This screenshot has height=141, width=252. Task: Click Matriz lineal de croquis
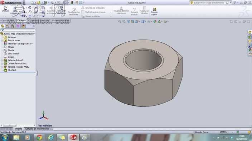pyautogui.click(x=93, y=12)
